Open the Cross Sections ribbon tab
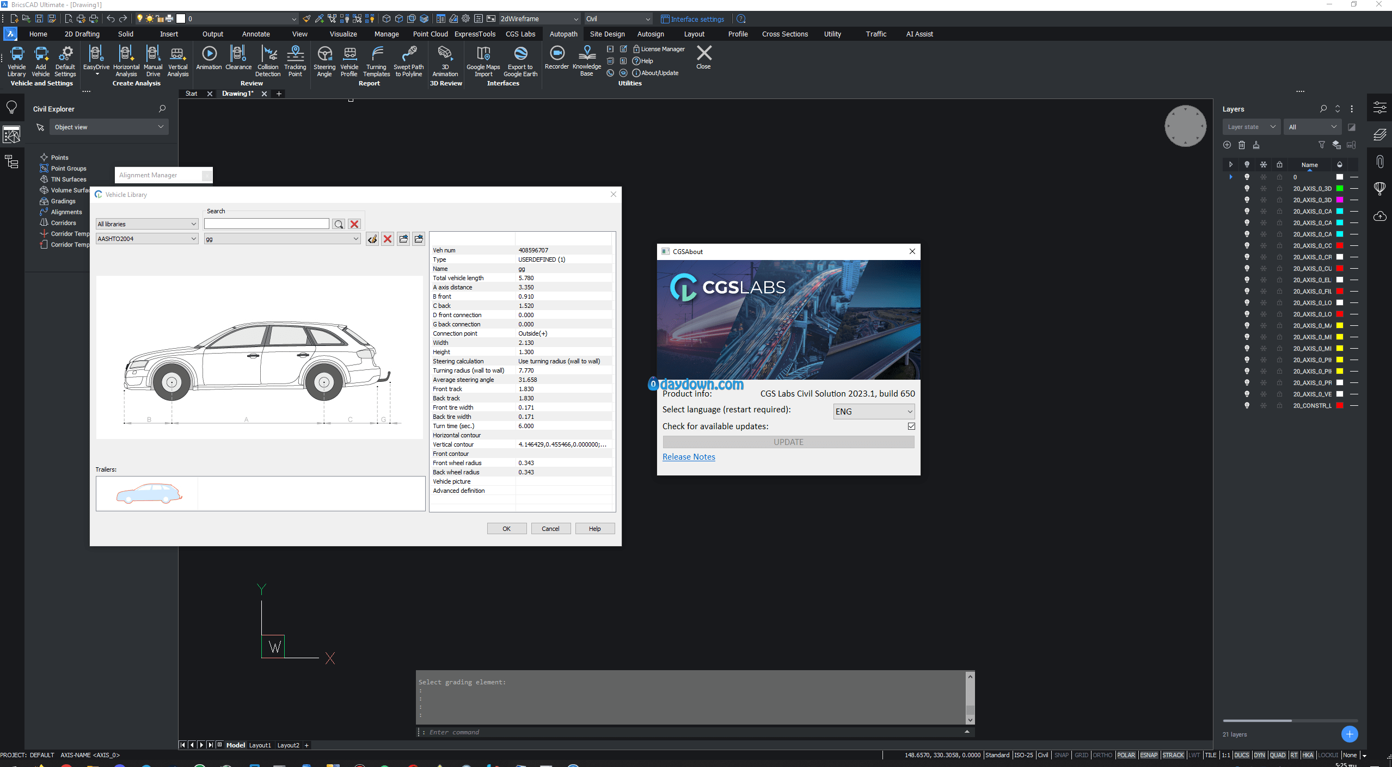 coord(784,34)
